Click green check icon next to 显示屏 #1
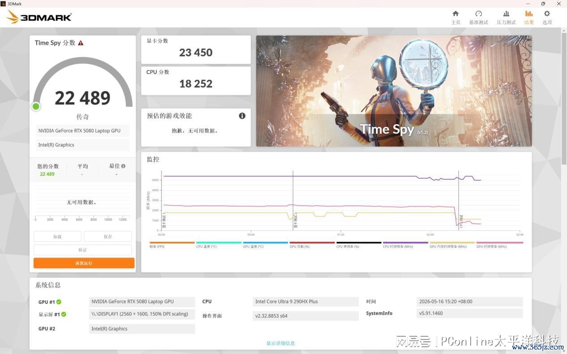Viewport: 567px width, 354px height. click(64, 314)
